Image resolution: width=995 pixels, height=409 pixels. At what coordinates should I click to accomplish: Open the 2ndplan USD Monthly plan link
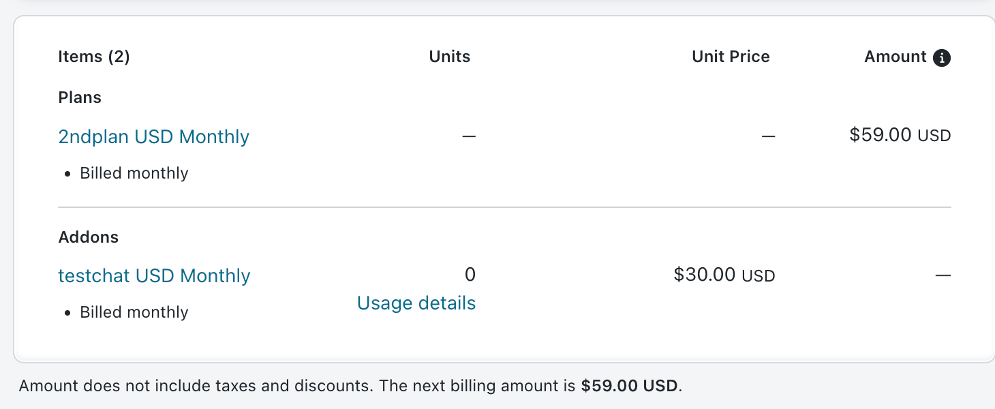pyautogui.click(x=154, y=137)
